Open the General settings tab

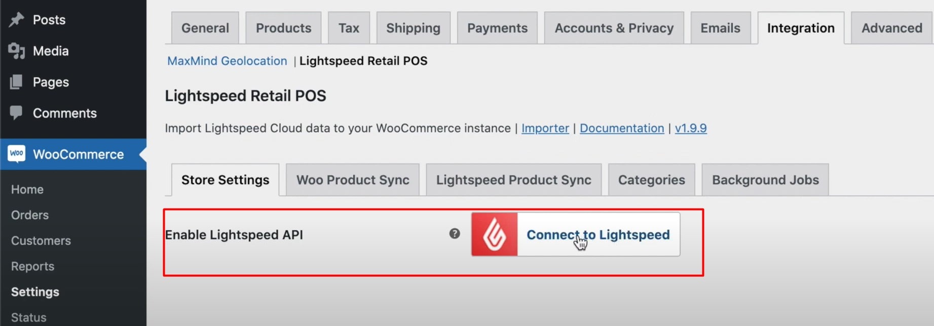coord(205,28)
